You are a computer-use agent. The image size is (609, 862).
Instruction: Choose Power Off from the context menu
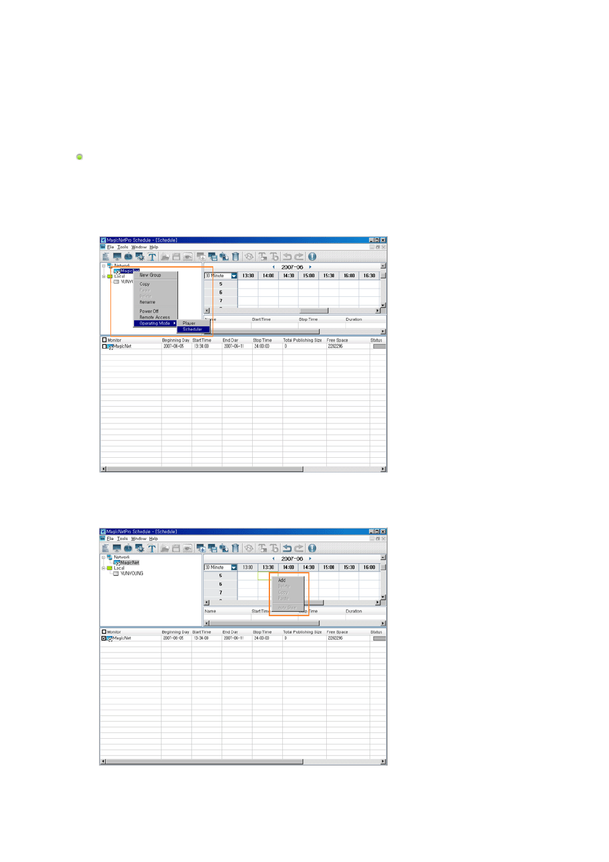click(155, 312)
